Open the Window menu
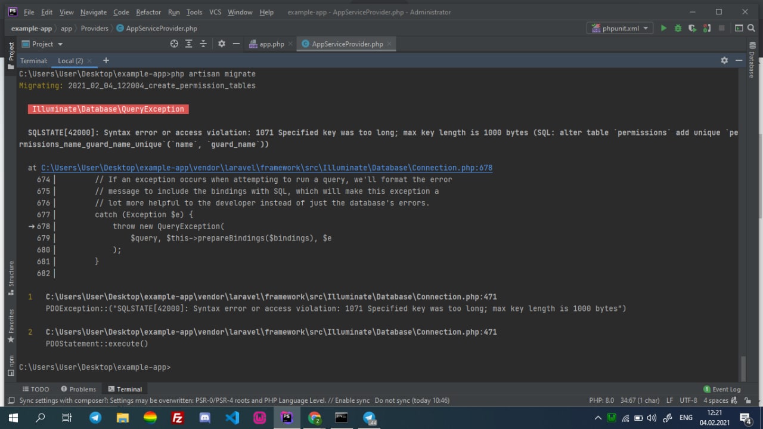763x429 pixels. click(240, 12)
